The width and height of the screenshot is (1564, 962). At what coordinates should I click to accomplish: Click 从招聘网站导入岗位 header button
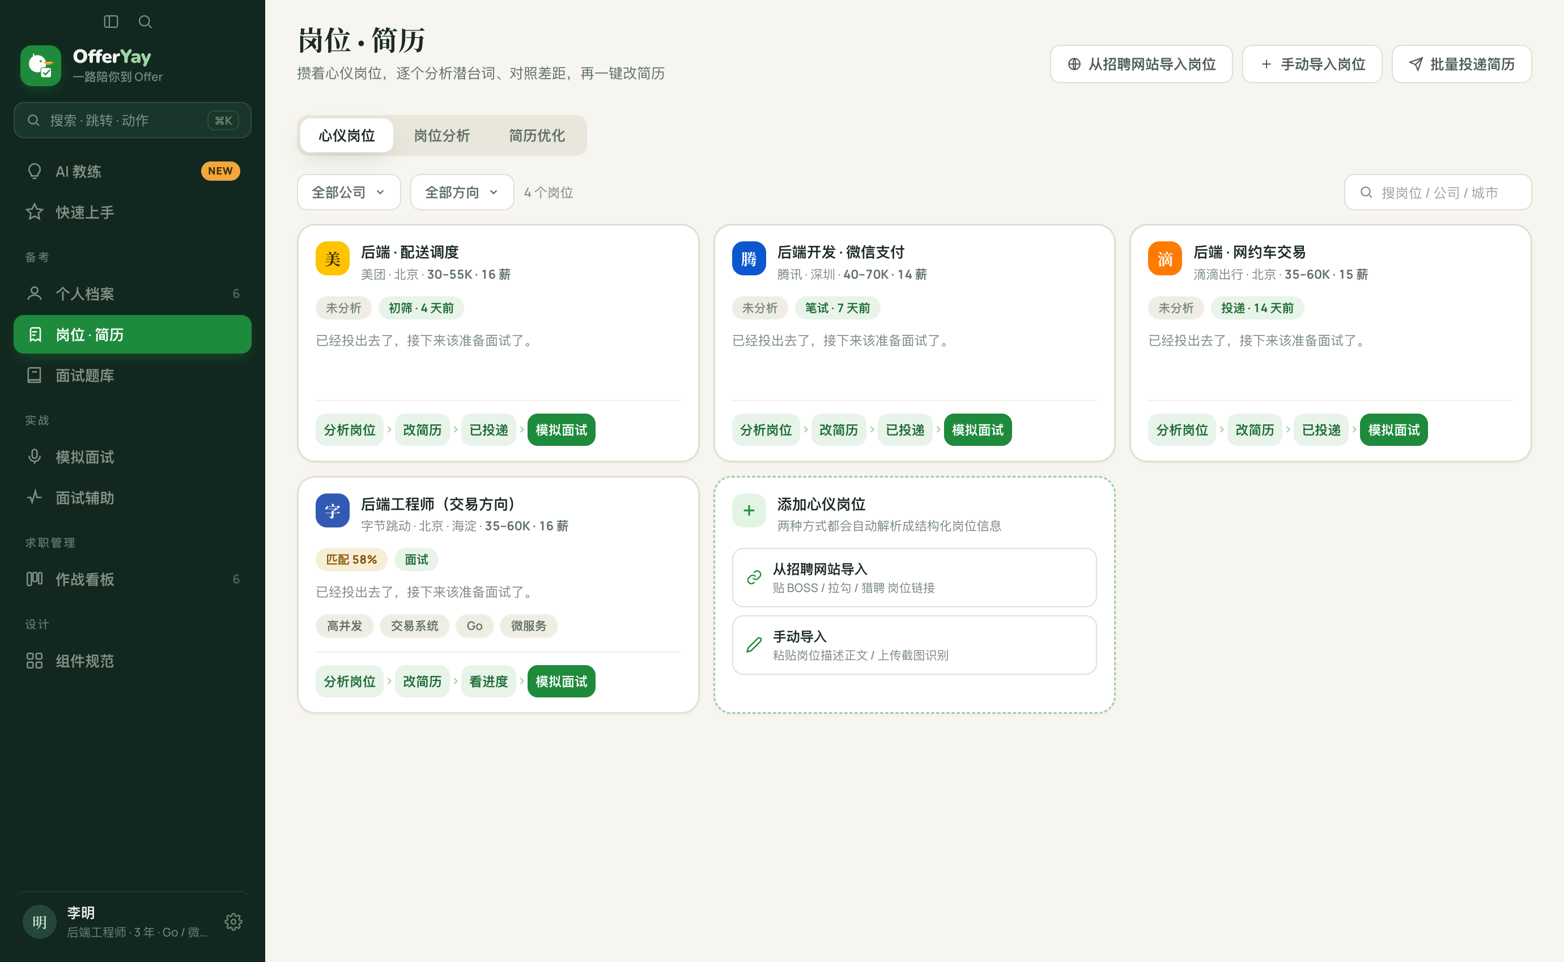pyautogui.click(x=1141, y=63)
